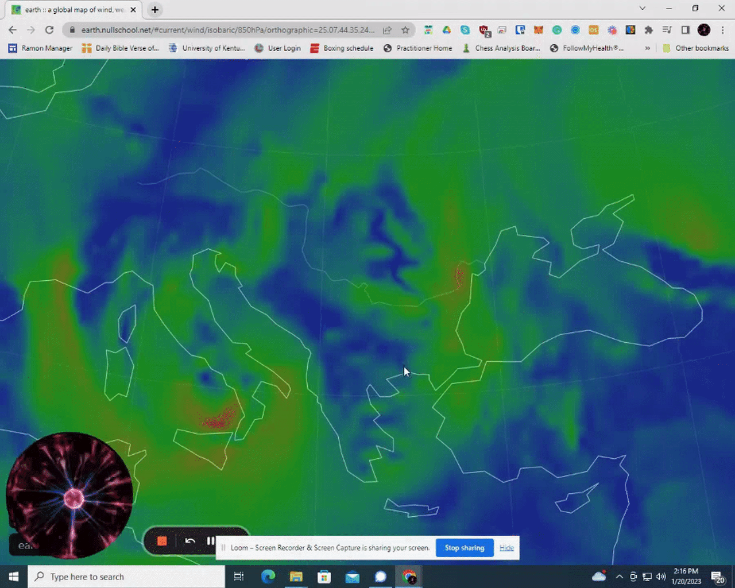Open the Chrome Extensions puzzle piece menu
The width and height of the screenshot is (735, 588).
coord(649,30)
